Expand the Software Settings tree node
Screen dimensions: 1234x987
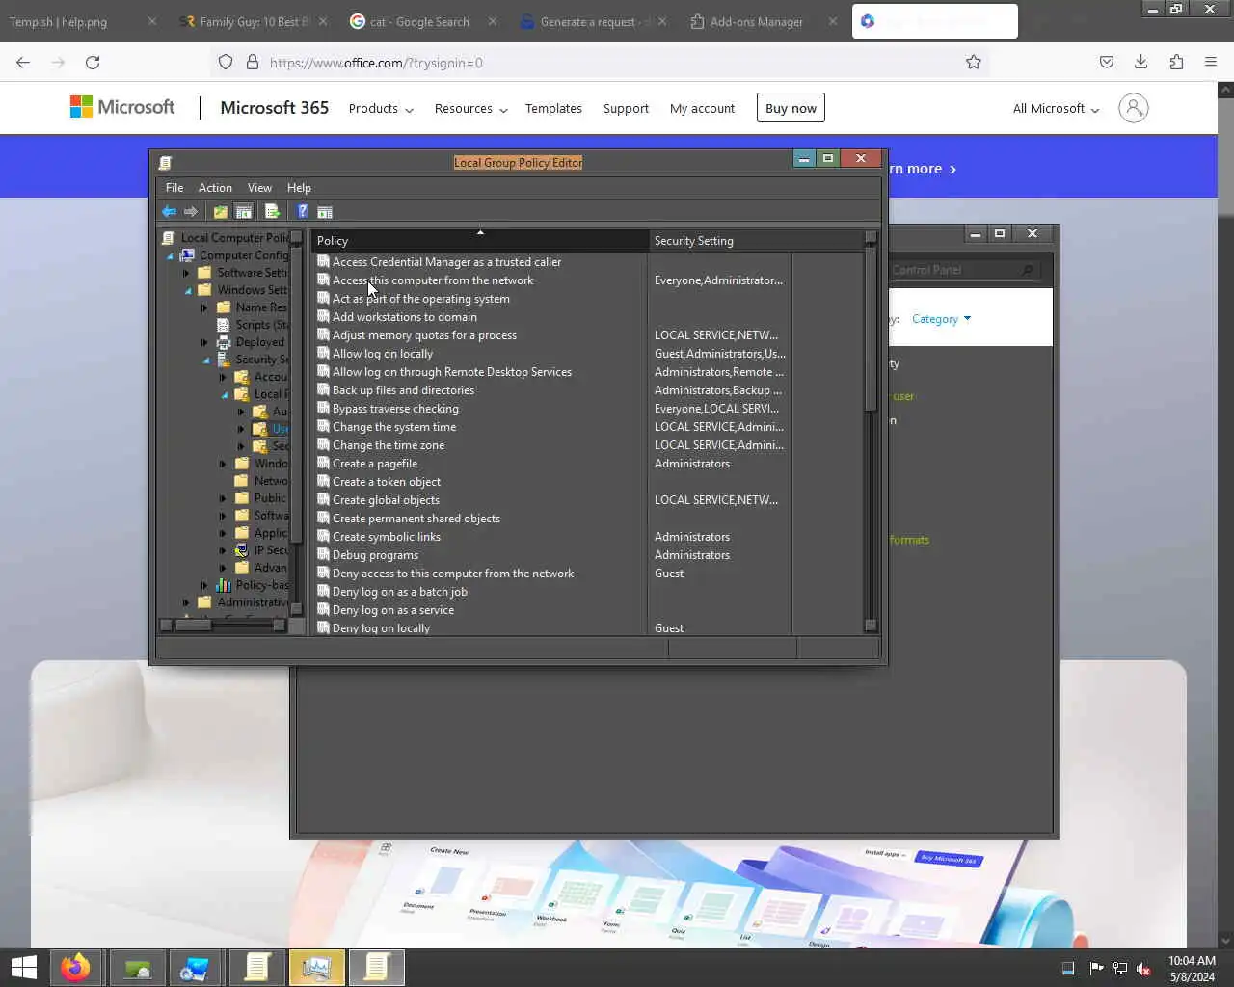[186, 273]
